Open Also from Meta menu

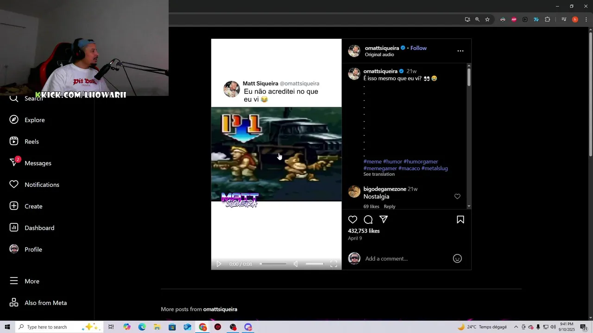point(38,303)
